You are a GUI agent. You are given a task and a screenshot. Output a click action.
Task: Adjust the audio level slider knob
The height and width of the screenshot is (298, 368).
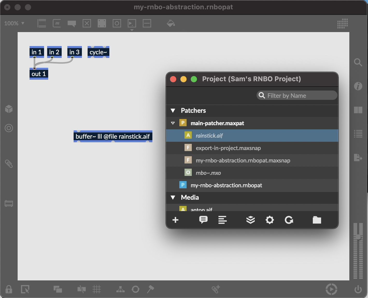coord(358,237)
